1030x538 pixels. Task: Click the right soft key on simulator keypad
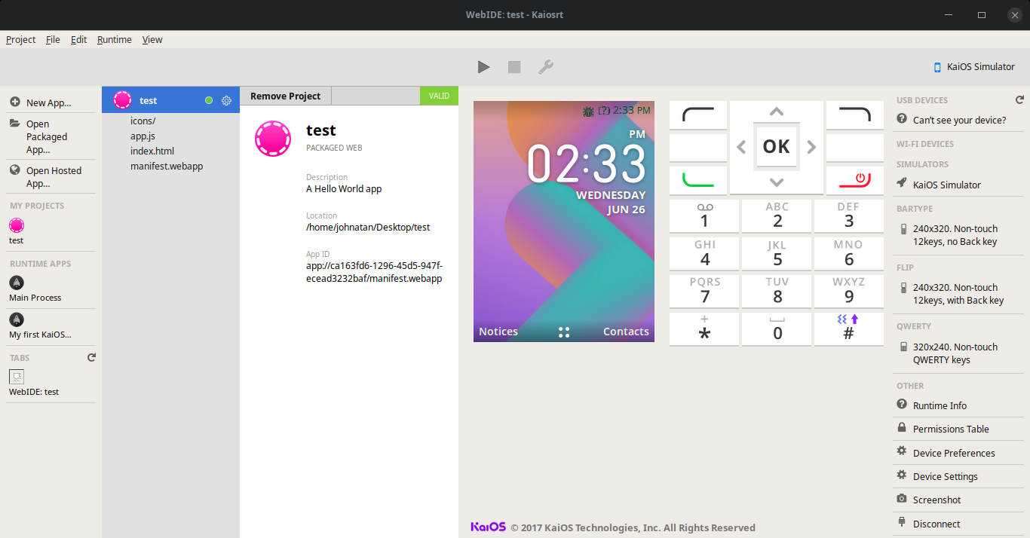click(x=855, y=115)
